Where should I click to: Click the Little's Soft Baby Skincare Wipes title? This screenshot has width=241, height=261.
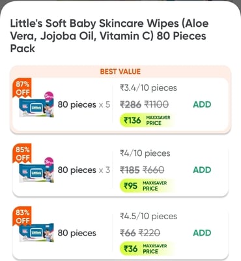(x=109, y=36)
